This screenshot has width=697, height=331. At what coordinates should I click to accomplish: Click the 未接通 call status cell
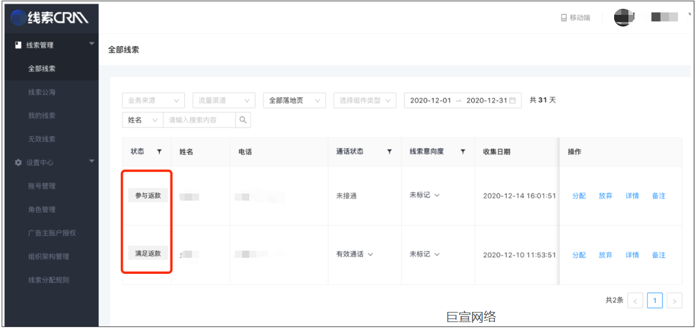pyautogui.click(x=346, y=196)
